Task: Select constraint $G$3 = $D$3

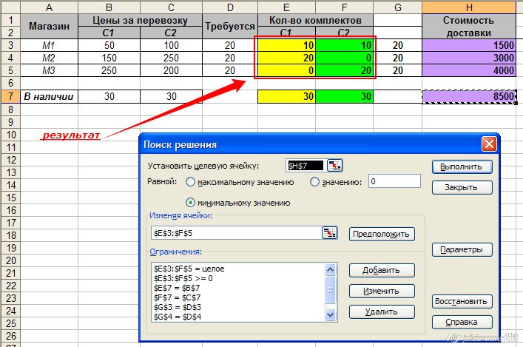Action: pyautogui.click(x=178, y=307)
